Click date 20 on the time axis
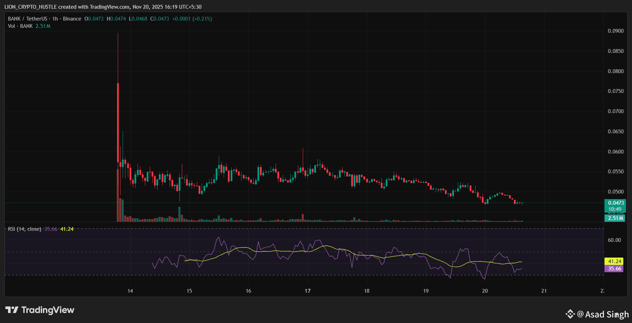Screen dimensions: 632x323 tap(485, 291)
